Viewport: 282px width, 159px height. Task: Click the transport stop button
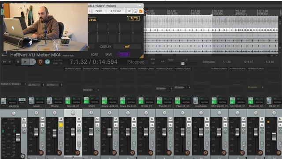tap(18, 62)
